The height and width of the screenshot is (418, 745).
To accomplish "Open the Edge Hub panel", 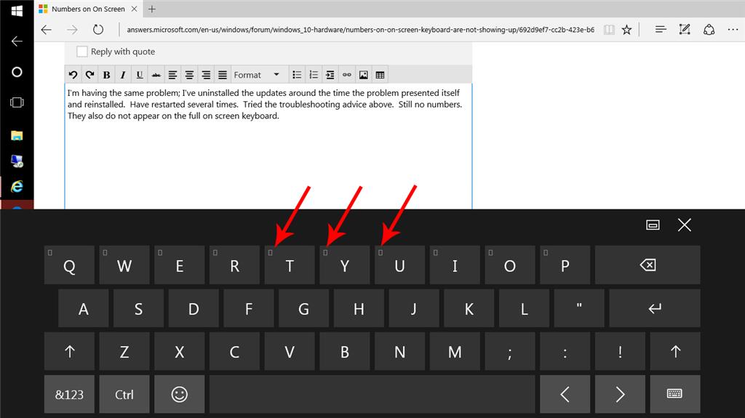I will click(661, 30).
